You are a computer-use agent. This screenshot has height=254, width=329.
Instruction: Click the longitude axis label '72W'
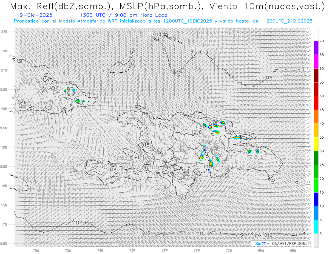point(164,250)
